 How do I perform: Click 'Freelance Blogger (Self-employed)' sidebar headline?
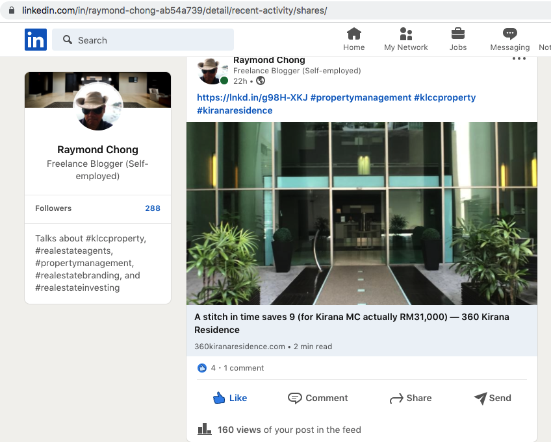[97, 170]
